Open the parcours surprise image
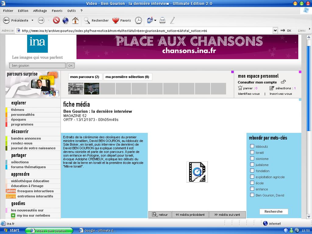 point(33,84)
